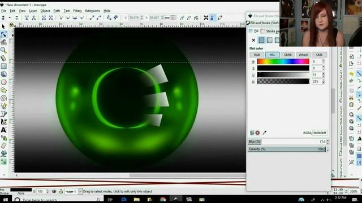Toggle show Bezier handles of nodes
The width and height of the screenshot is (362, 203).
(x=213, y=17)
